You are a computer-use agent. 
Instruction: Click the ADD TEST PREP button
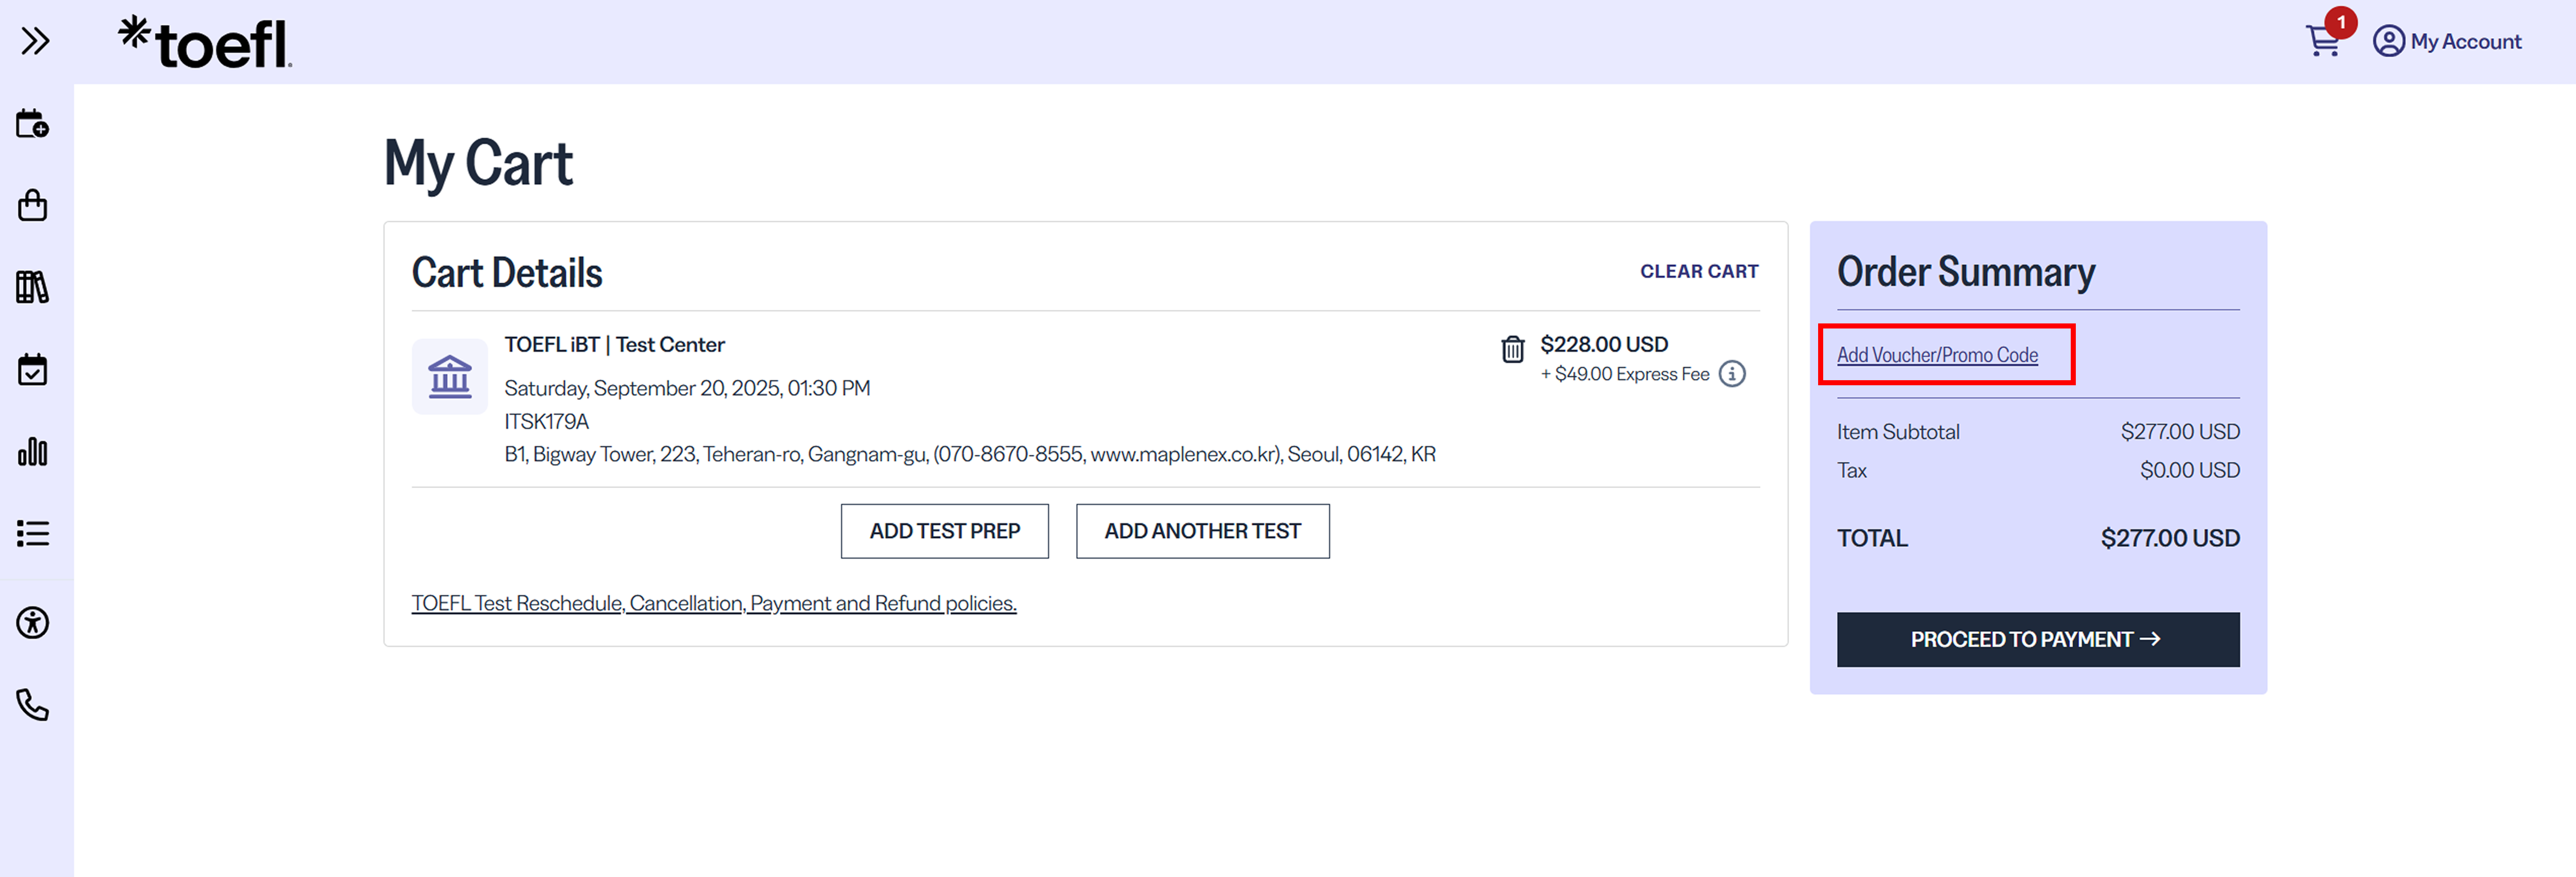[x=945, y=531]
